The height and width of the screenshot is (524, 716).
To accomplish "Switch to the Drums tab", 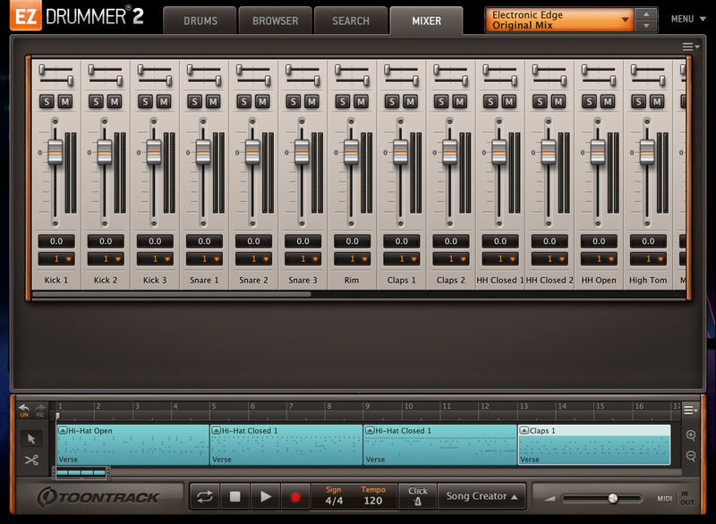I will click(200, 21).
